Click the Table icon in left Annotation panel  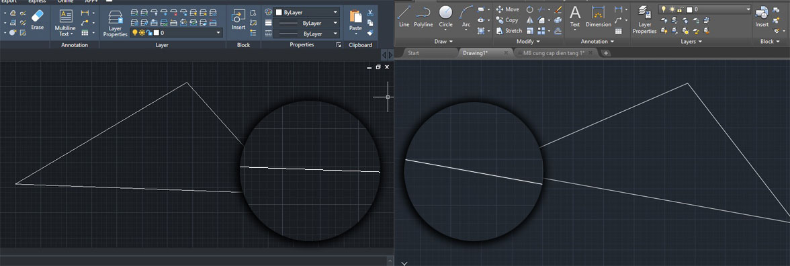85,33
